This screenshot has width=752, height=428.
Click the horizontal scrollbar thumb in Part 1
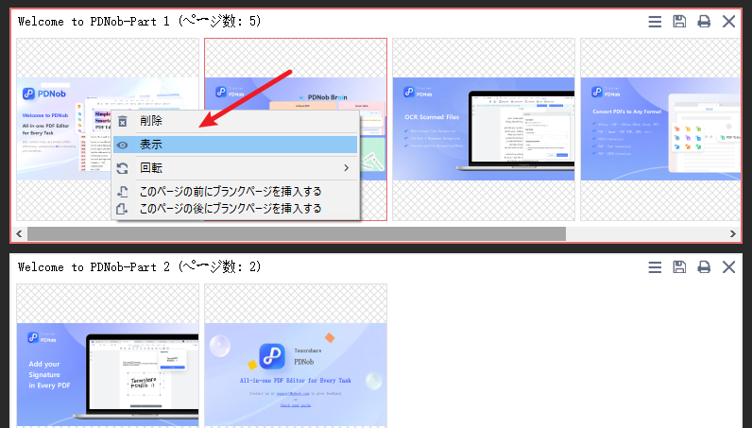[297, 234]
